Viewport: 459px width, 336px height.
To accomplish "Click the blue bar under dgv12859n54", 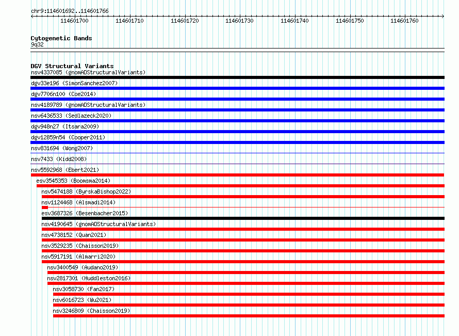I will (237, 142).
